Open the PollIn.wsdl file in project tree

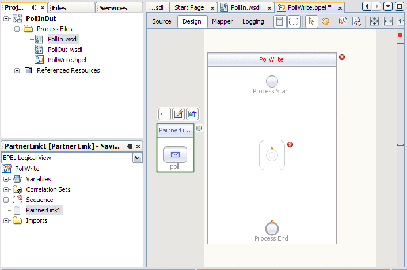[x=63, y=39]
